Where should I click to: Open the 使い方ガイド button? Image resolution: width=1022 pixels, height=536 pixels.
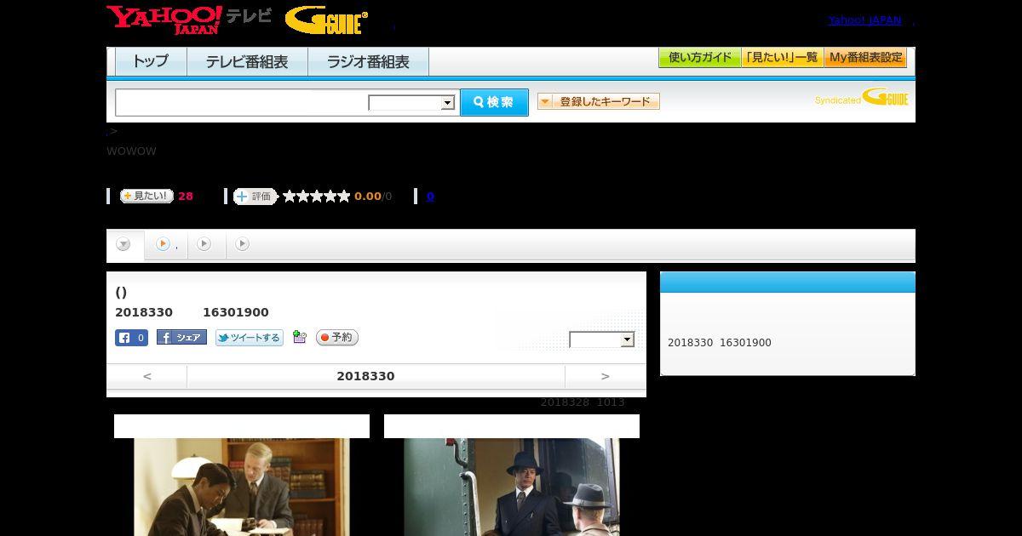point(699,58)
